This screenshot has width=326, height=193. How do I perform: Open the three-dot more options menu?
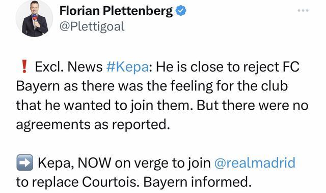coord(303,10)
